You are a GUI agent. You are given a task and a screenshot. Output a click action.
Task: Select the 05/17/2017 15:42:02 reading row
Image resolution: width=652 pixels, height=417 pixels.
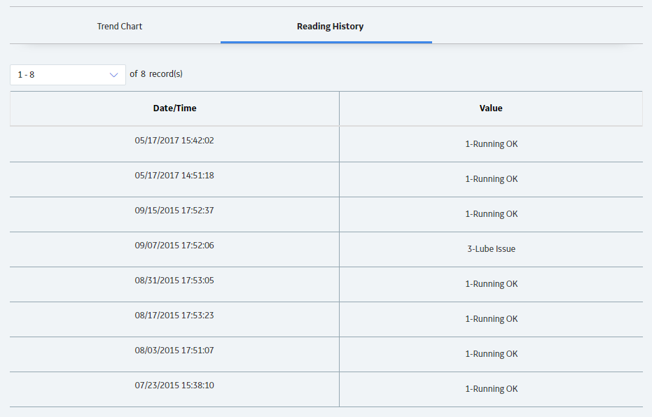326,144
